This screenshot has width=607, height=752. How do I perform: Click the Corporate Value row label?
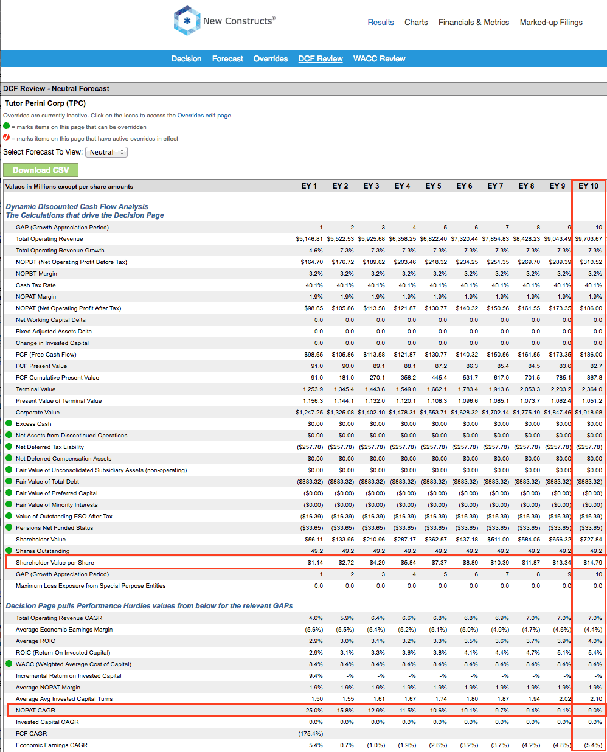38,412
